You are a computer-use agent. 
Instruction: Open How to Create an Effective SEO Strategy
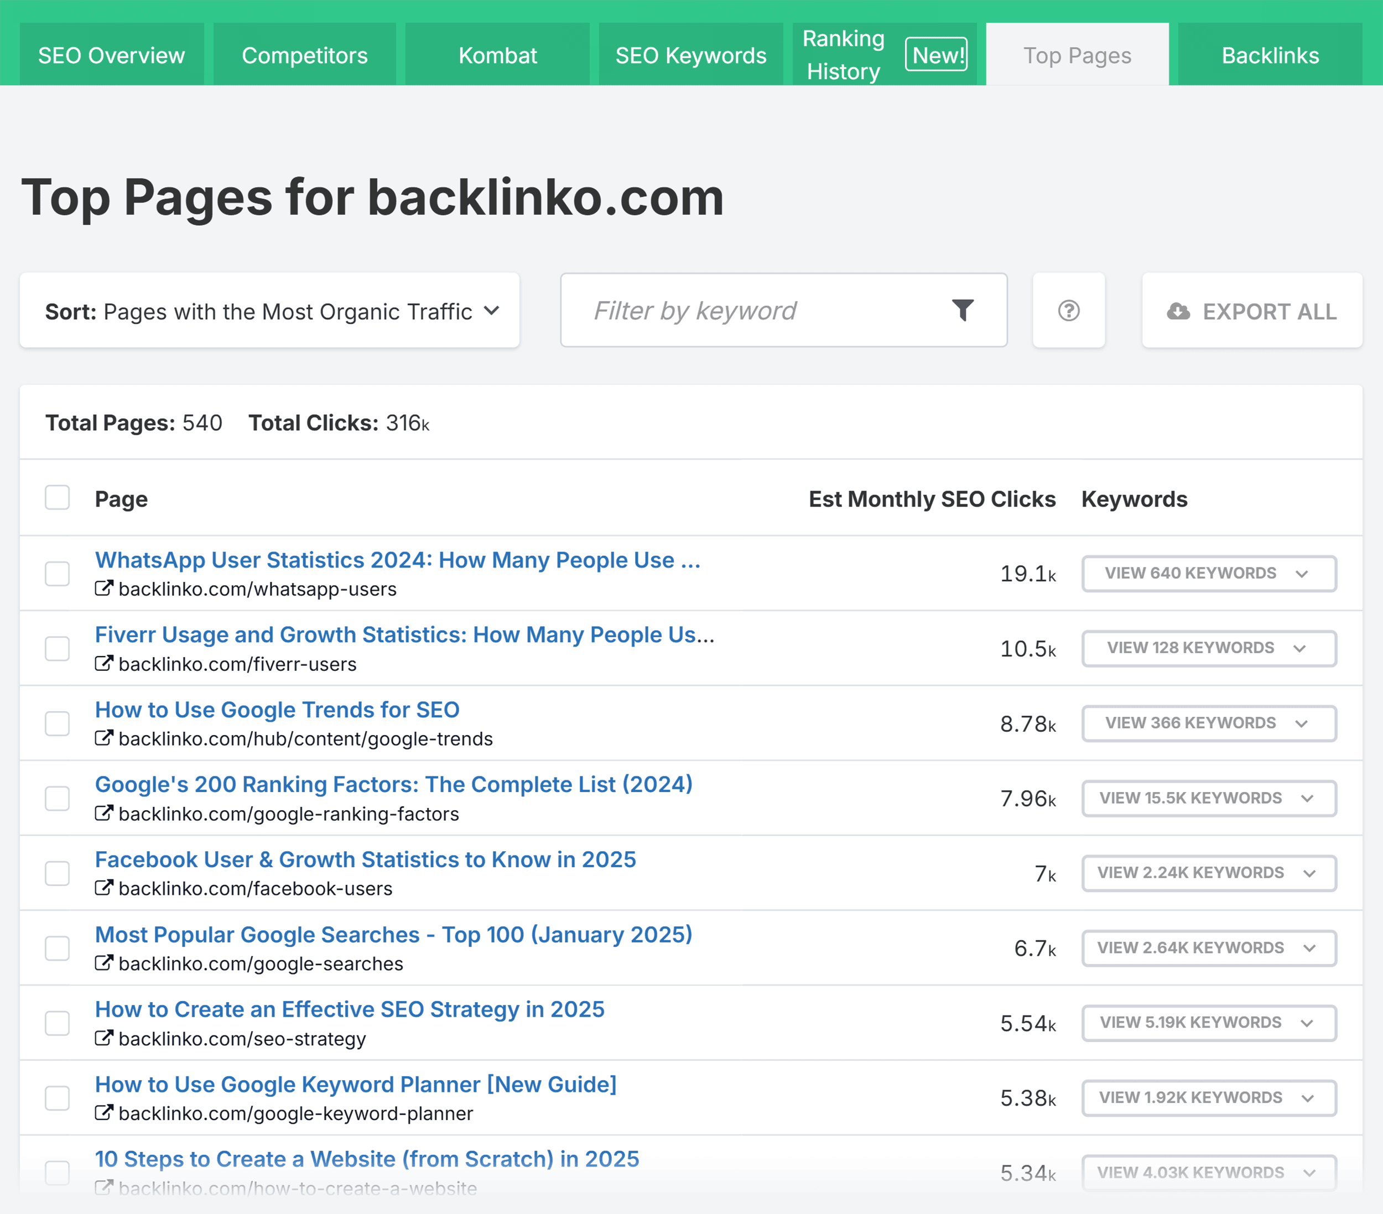click(x=350, y=1009)
